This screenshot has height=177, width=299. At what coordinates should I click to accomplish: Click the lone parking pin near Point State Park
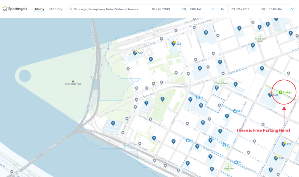click(113, 123)
